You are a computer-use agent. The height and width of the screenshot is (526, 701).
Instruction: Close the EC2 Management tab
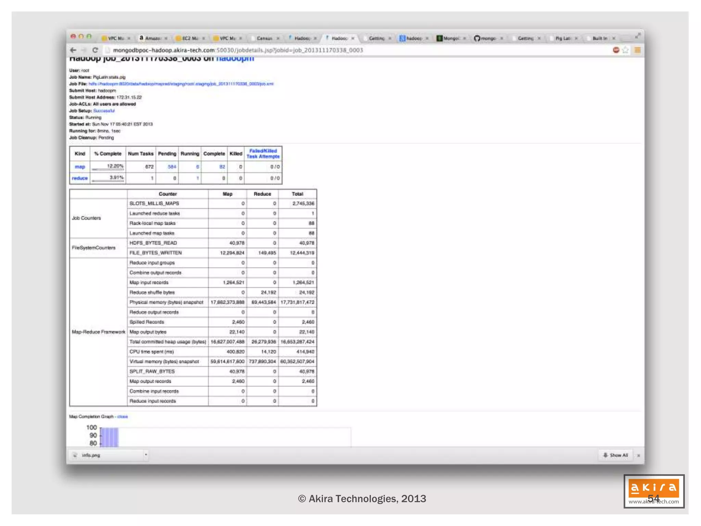[203, 38]
